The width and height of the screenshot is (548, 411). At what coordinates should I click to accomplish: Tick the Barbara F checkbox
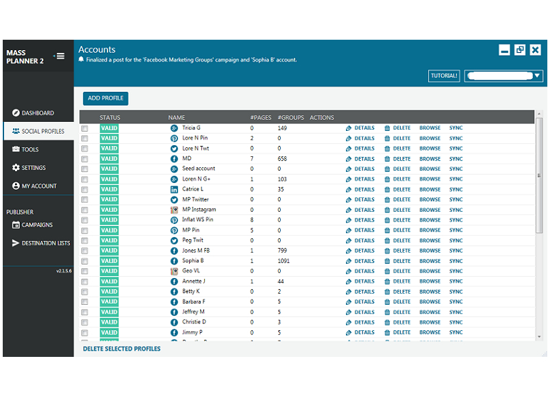[84, 302]
